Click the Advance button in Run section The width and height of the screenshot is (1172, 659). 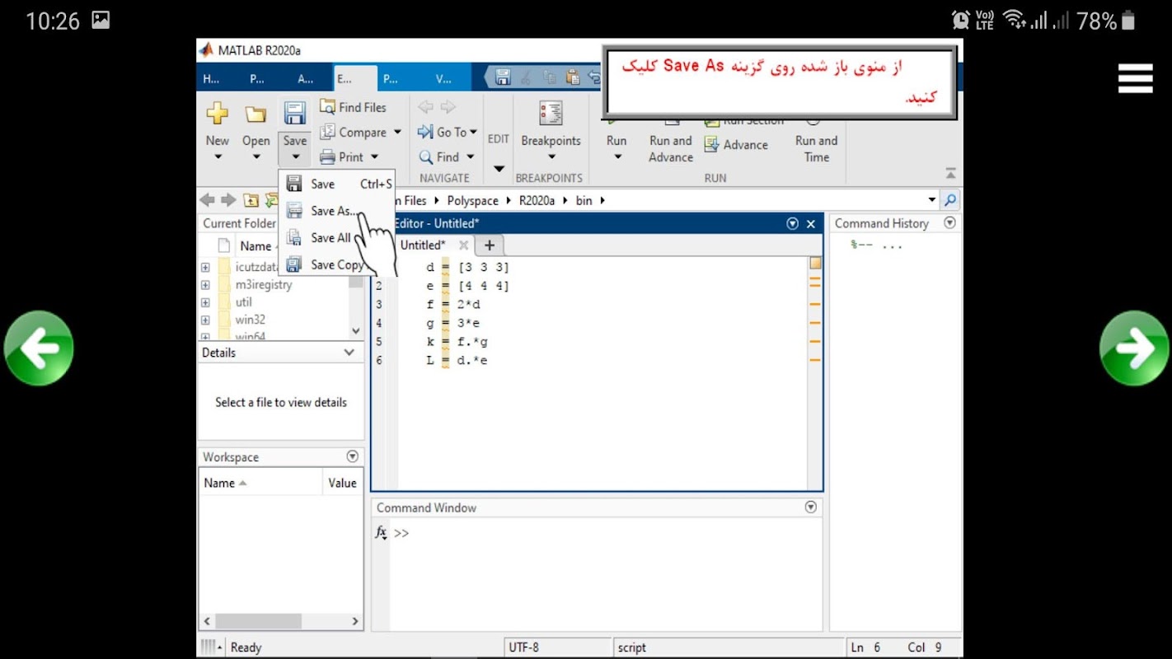pos(736,145)
